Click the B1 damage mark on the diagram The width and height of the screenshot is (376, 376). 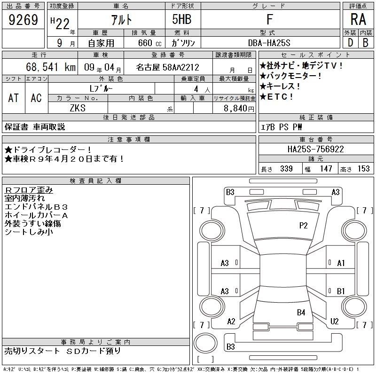point(341,291)
